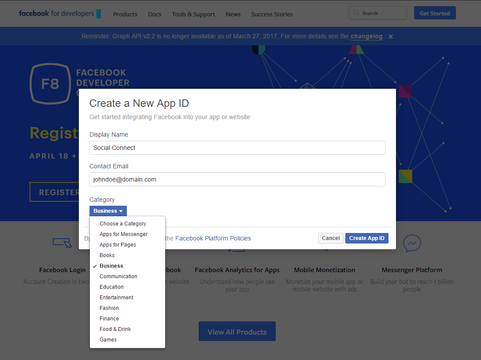Click Facebook Analytics for Apps heading
Viewport: 481px width, 360px height.
(237, 270)
